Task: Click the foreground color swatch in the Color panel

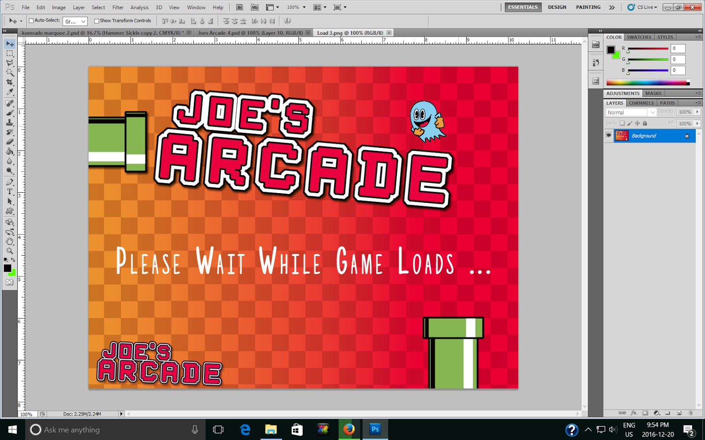Action: pyautogui.click(x=611, y=50)
